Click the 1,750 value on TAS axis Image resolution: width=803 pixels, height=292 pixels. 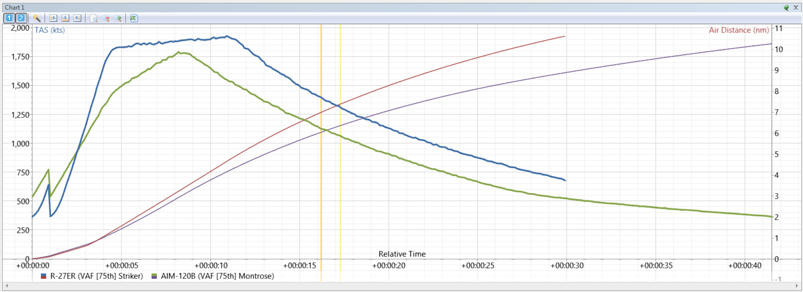point(21,57)
